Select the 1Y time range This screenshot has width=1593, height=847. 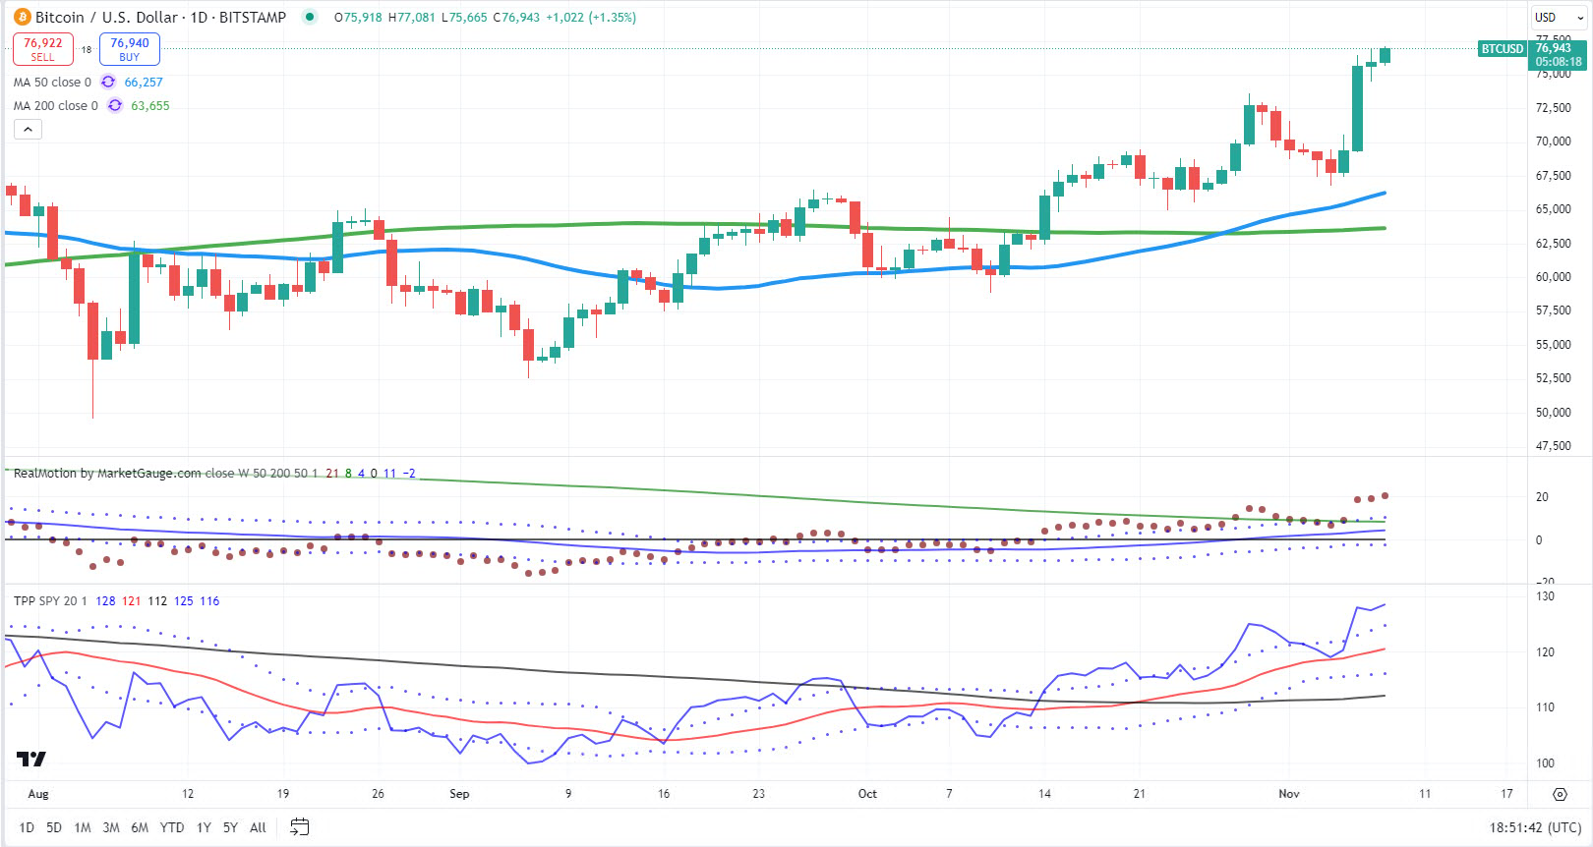tap(204, 827)
